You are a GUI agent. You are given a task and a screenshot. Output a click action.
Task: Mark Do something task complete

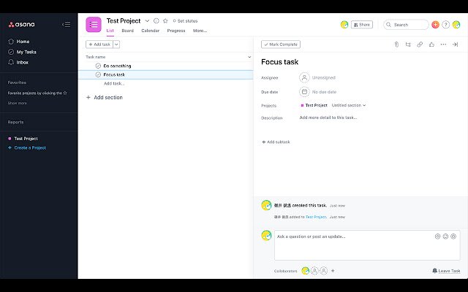(98, 66)
